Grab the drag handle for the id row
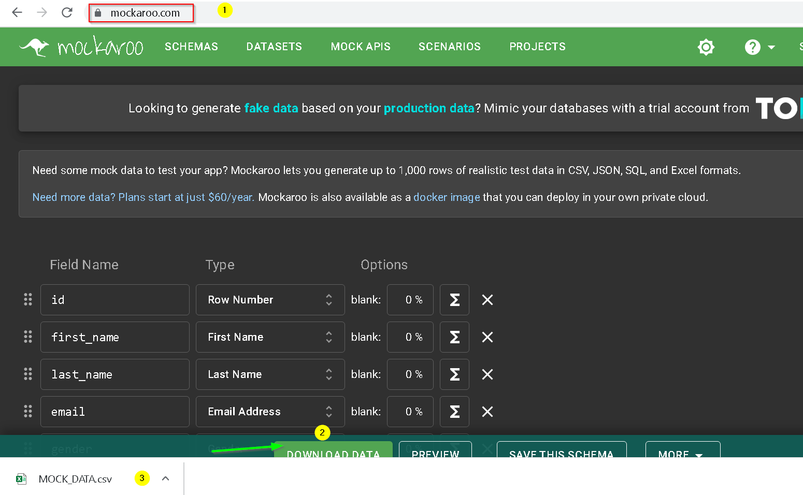The height and width of the screenshot is (495, 803). (x=28, y=299)
